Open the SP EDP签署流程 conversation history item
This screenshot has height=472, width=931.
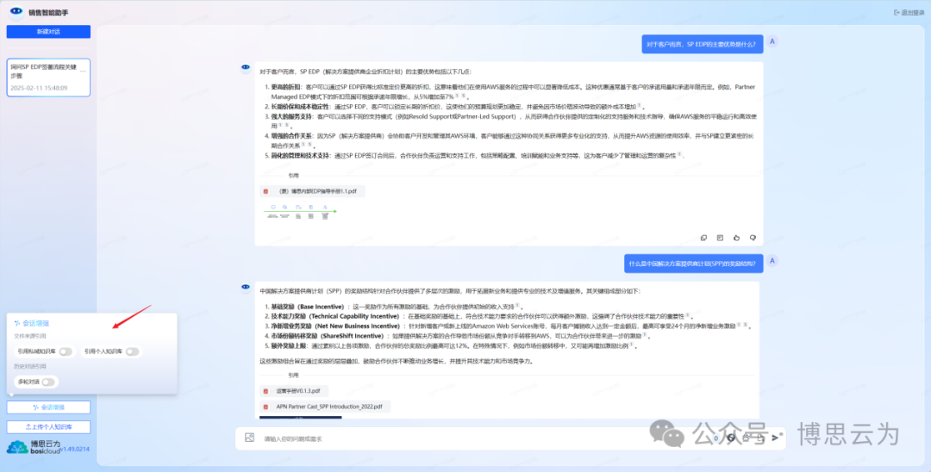[x=48, y=77]
